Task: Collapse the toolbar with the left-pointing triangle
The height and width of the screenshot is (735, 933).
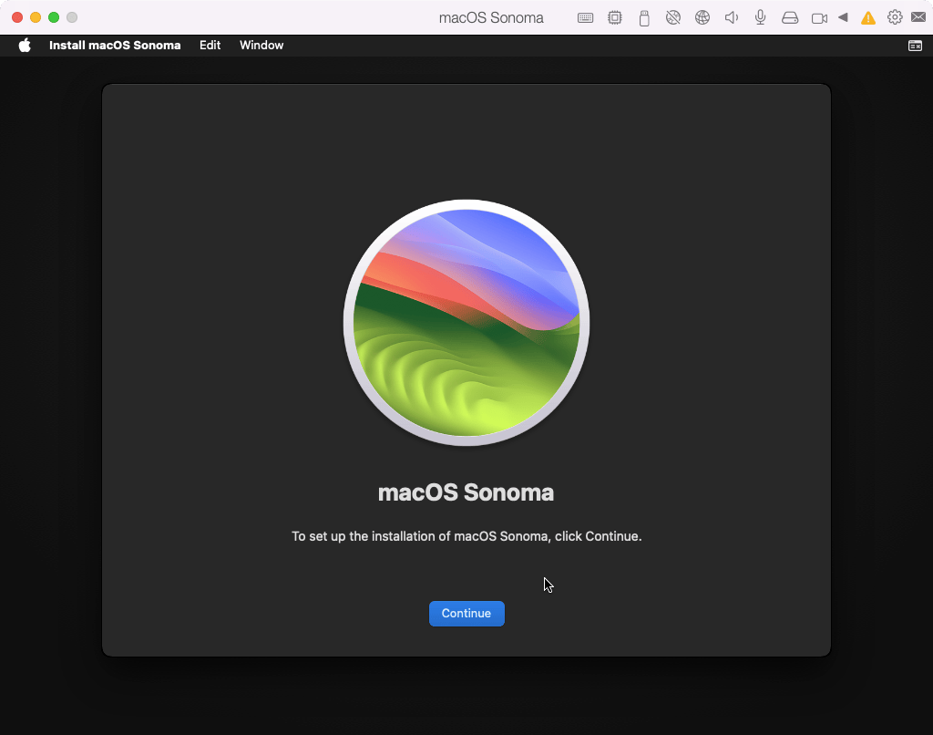Action: (x=844, y=17)
